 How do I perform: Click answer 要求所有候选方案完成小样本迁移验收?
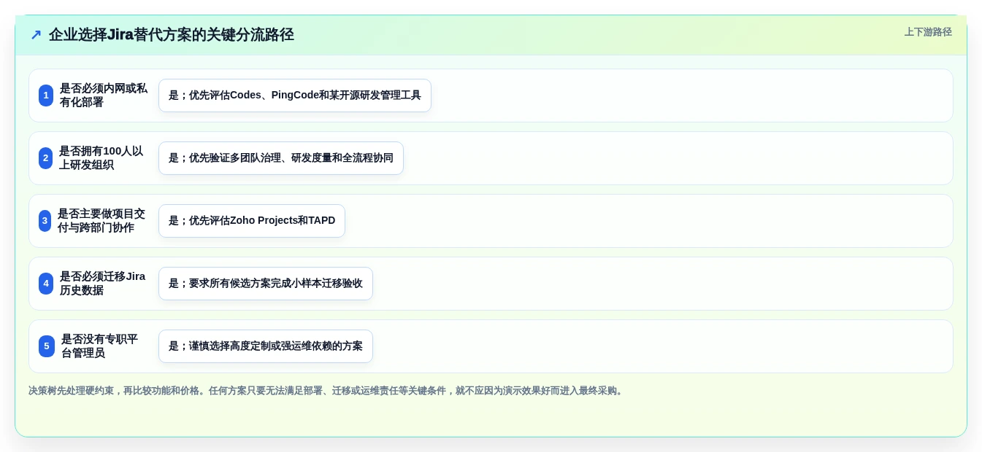click(266, 284)
